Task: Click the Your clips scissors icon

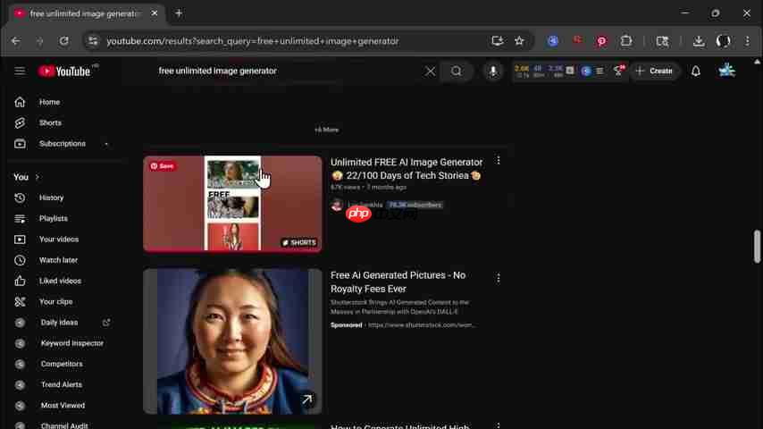Action: click(x=20, y=302)
